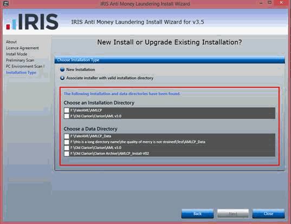The image size is (291, 224).
Task: Click the wizard title bar app icon
Action: (x=6, y=4)
